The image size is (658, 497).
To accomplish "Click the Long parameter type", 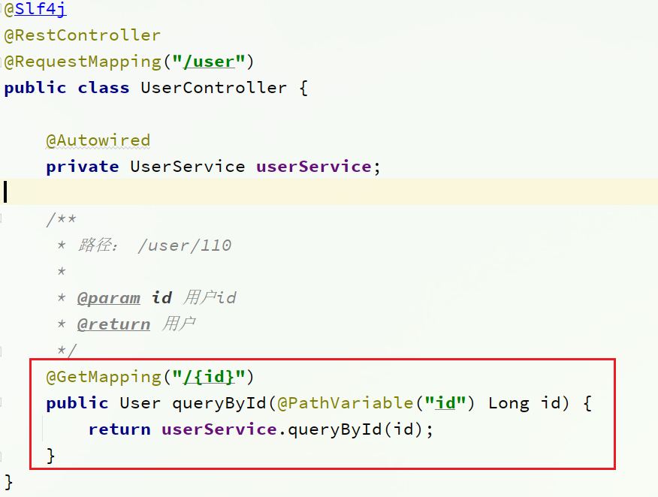I will tap(509, 403).
